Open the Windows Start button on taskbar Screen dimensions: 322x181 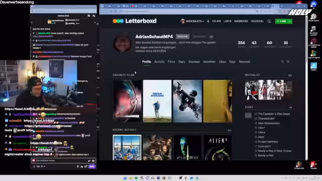click(125, 178)
